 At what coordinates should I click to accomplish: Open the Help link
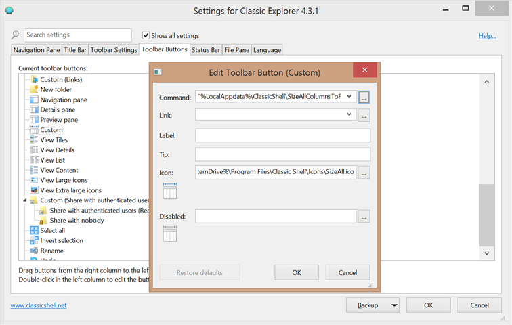[x=487, y=36]
